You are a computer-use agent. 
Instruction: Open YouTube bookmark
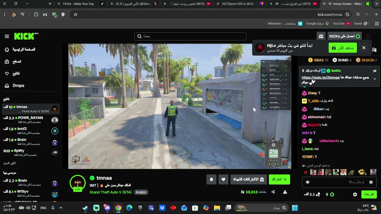coord(341,23)
